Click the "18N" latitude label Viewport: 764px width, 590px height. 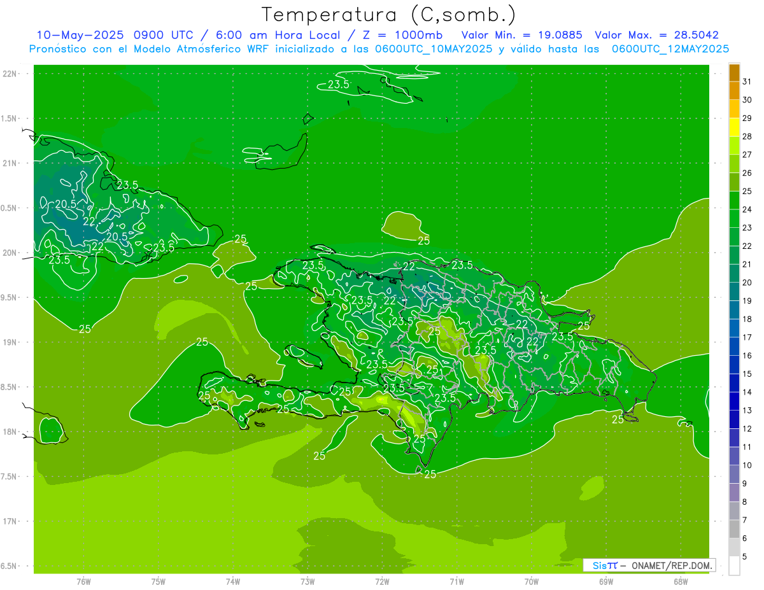point(10,432)
